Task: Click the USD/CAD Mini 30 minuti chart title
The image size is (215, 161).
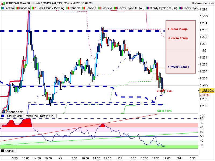Action: point(49,3)
